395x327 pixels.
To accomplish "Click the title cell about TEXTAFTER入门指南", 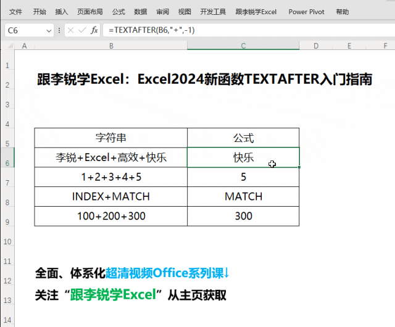I will coord(204,79).
